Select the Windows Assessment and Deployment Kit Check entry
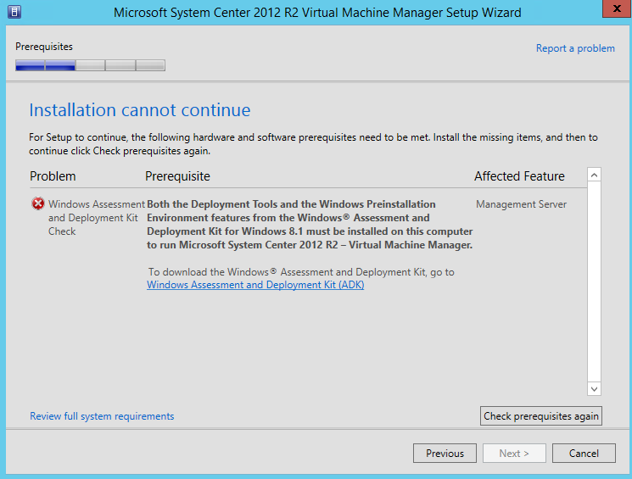The height and width of the screenshot is (479, 632). pos(93,218)
